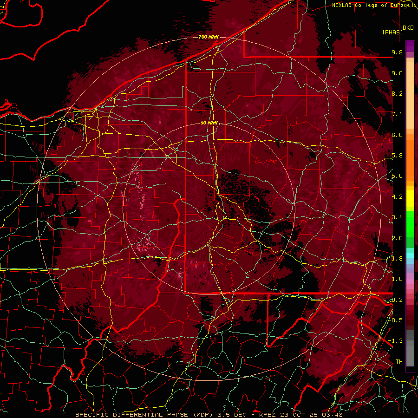Click the 1.0 legend value

(397, 279)
